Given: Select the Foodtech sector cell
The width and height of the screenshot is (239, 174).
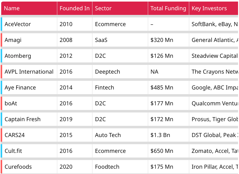Looking at the screenshot, I should click(107, 167).
